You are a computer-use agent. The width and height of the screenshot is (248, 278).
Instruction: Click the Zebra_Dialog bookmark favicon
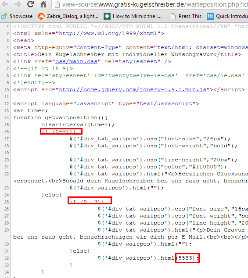41,16
